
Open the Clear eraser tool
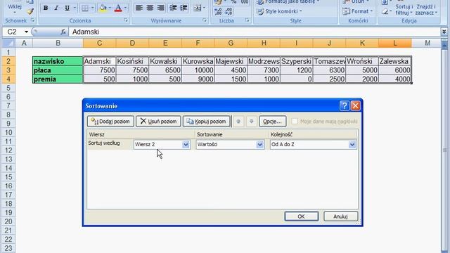(385, 11)
